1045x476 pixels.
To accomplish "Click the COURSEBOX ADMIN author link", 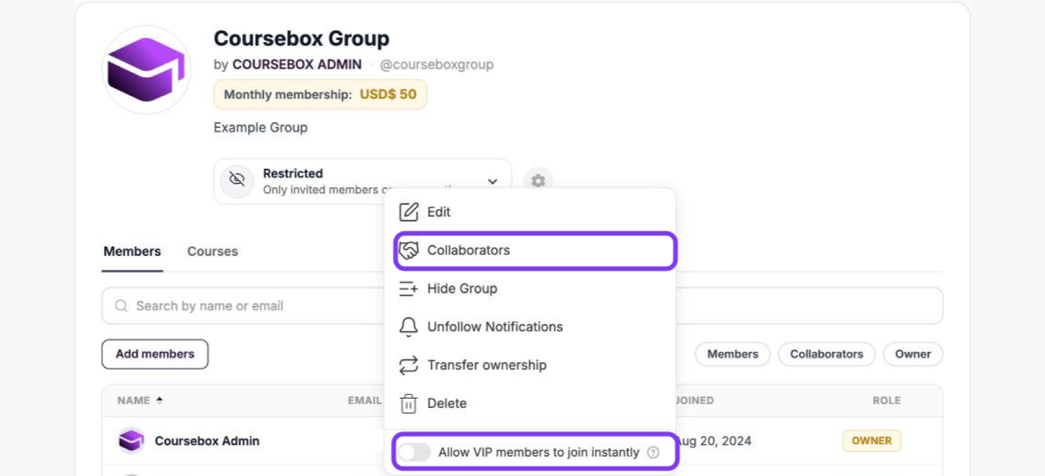I will [297, 65].
